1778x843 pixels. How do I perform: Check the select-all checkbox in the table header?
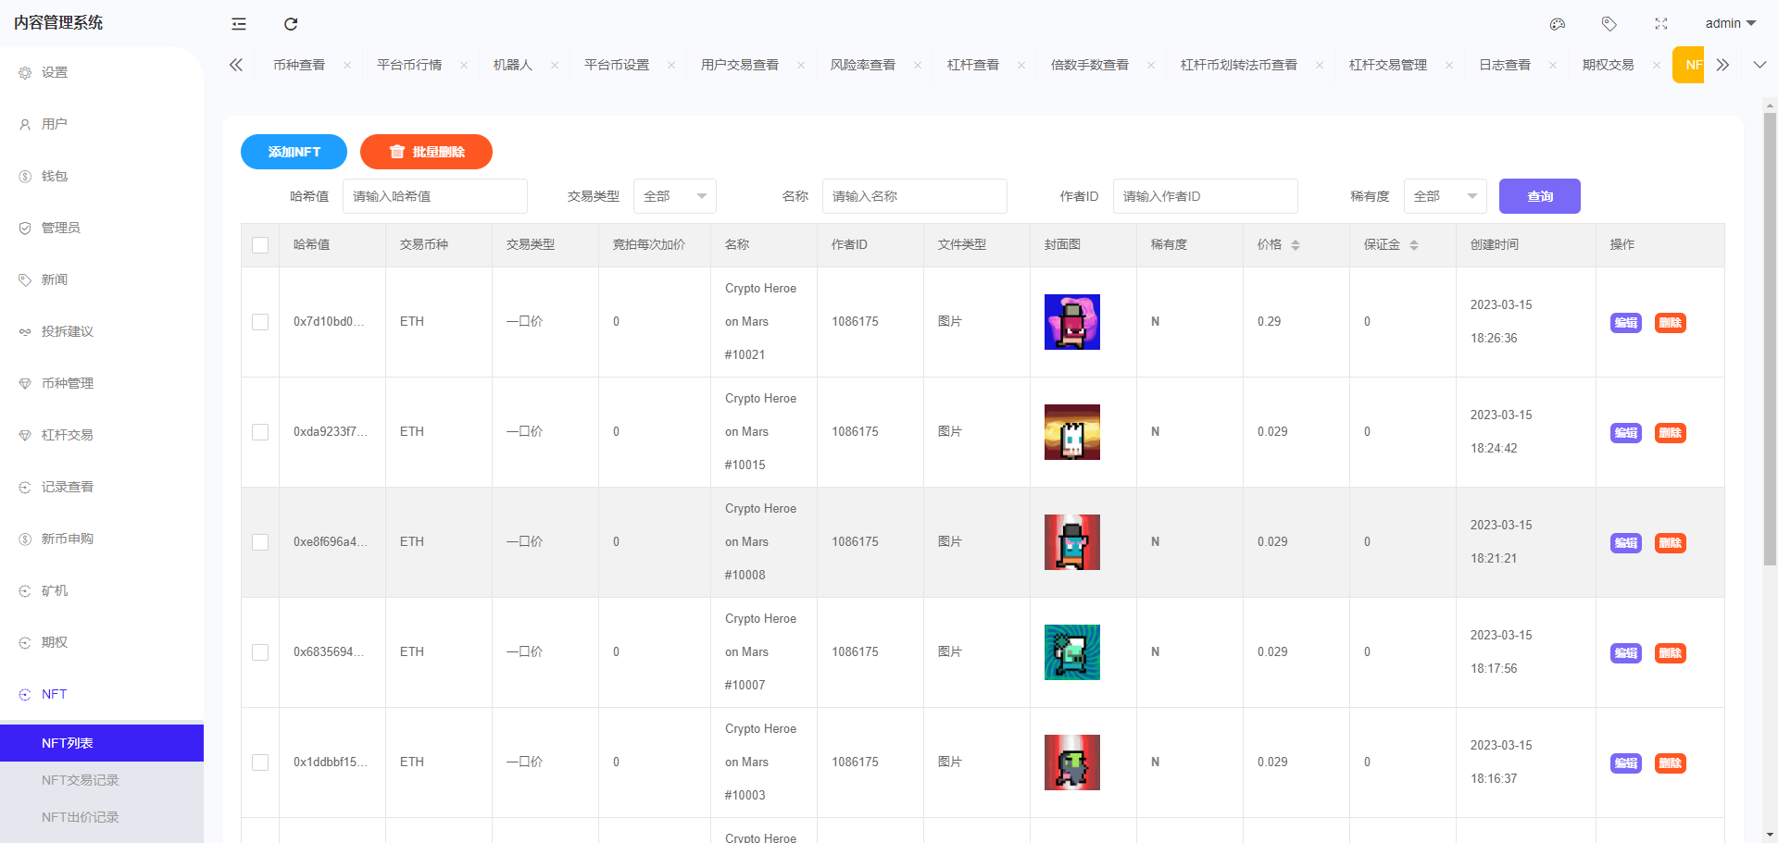click(x=260, y=244)
